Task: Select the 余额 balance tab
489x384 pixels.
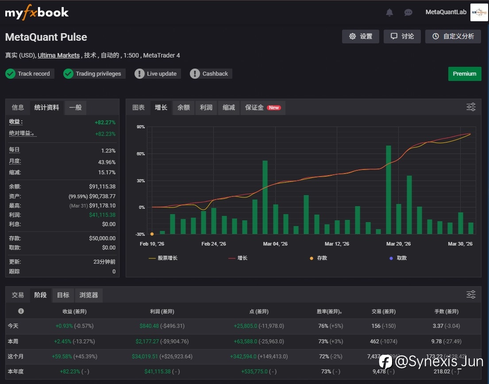Action: tap(184, 108)
